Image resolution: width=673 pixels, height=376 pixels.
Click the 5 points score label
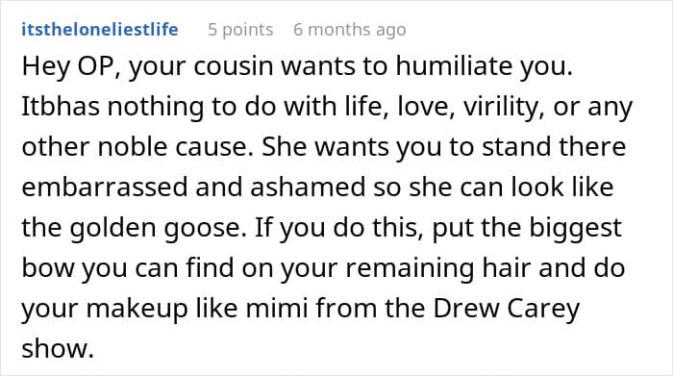pyautogui.click(x=240, y=30)
